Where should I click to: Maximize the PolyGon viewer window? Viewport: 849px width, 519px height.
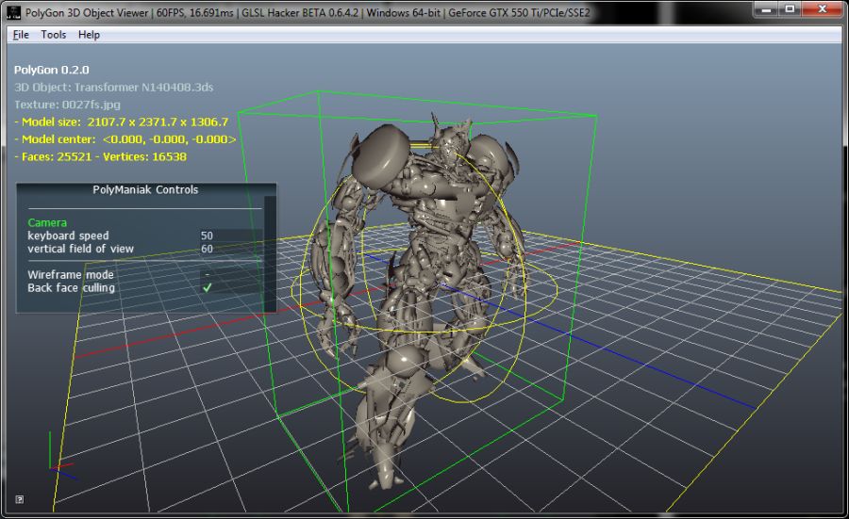pos(790,8)
